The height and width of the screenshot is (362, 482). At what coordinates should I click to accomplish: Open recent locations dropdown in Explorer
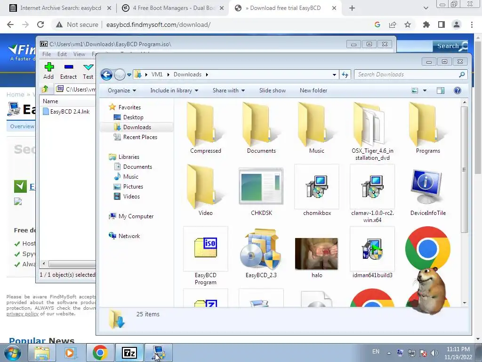pos(129,75)
